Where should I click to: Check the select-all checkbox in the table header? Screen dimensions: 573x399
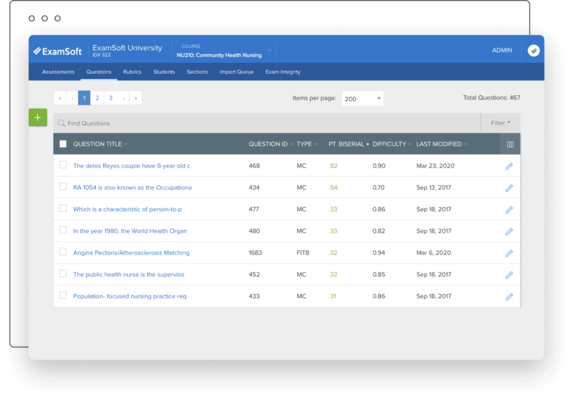(x=63, y=144)
